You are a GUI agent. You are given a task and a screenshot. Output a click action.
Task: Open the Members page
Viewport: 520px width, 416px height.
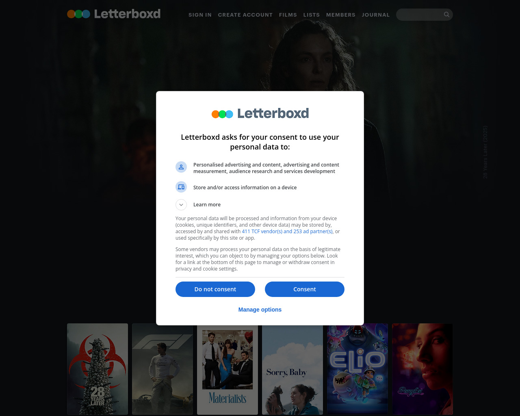(x=341, y=15)
